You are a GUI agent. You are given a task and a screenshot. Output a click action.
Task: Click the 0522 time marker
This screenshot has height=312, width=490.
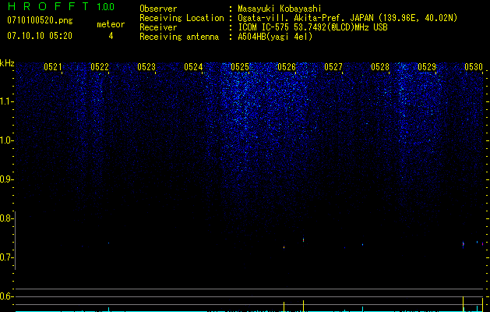pos(100,67)
